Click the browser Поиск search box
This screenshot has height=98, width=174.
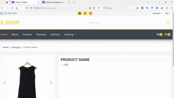(116, 8)
